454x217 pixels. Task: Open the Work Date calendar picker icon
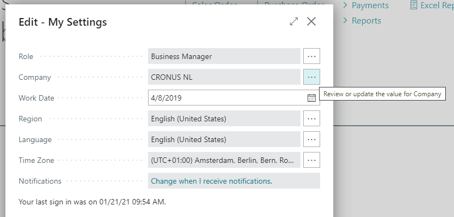[x=311, y=98]
